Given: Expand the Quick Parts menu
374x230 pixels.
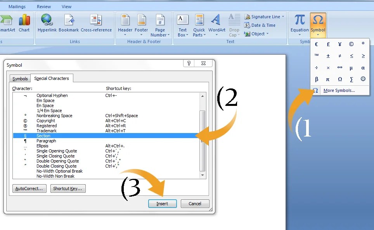Looking at the screenshot, I should pos(199,24).
